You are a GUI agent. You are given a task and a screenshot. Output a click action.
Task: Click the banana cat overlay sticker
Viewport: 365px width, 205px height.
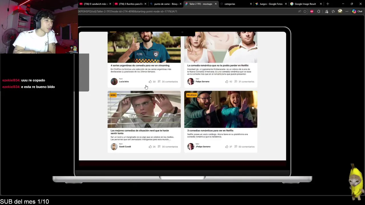(x=355, y=182)
